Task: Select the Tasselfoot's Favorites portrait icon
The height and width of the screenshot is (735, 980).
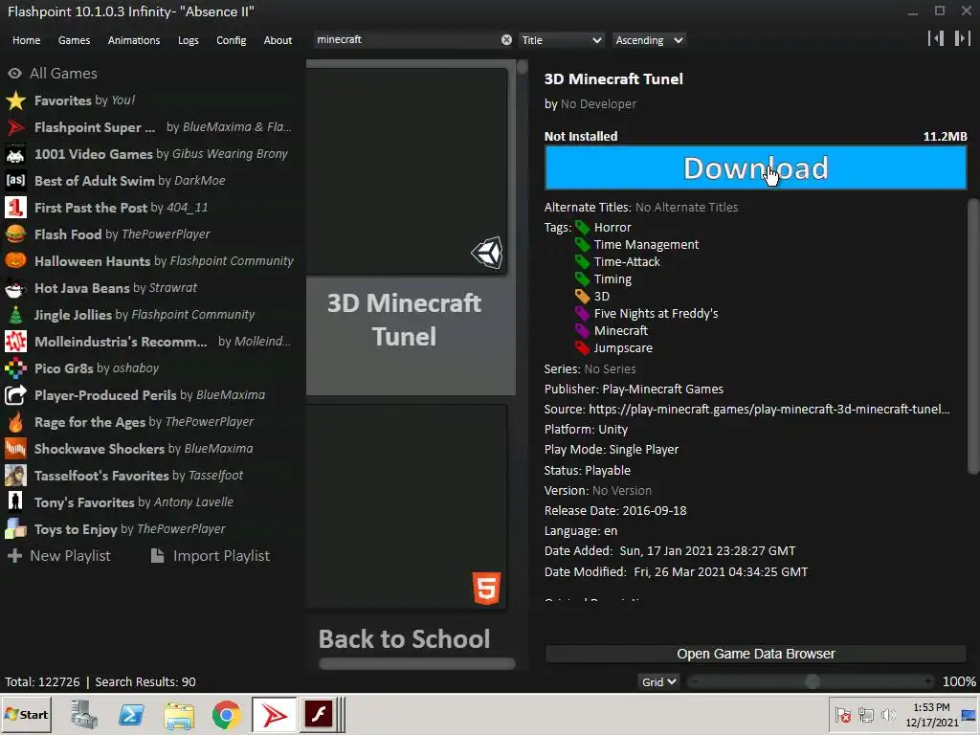Action: coord(15,476)
